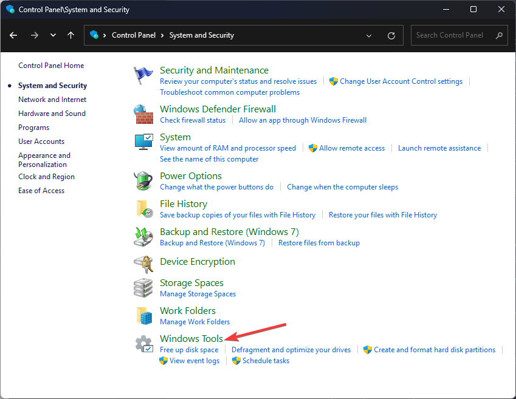Open Power Options heading
This screenshot has width=516, height=399.
pyautogui.click(x=191, y=176)
